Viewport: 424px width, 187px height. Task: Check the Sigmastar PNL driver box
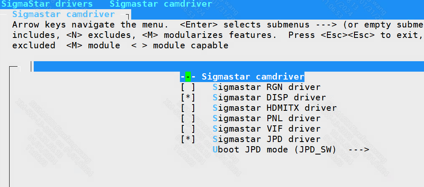tap(188, 119)
